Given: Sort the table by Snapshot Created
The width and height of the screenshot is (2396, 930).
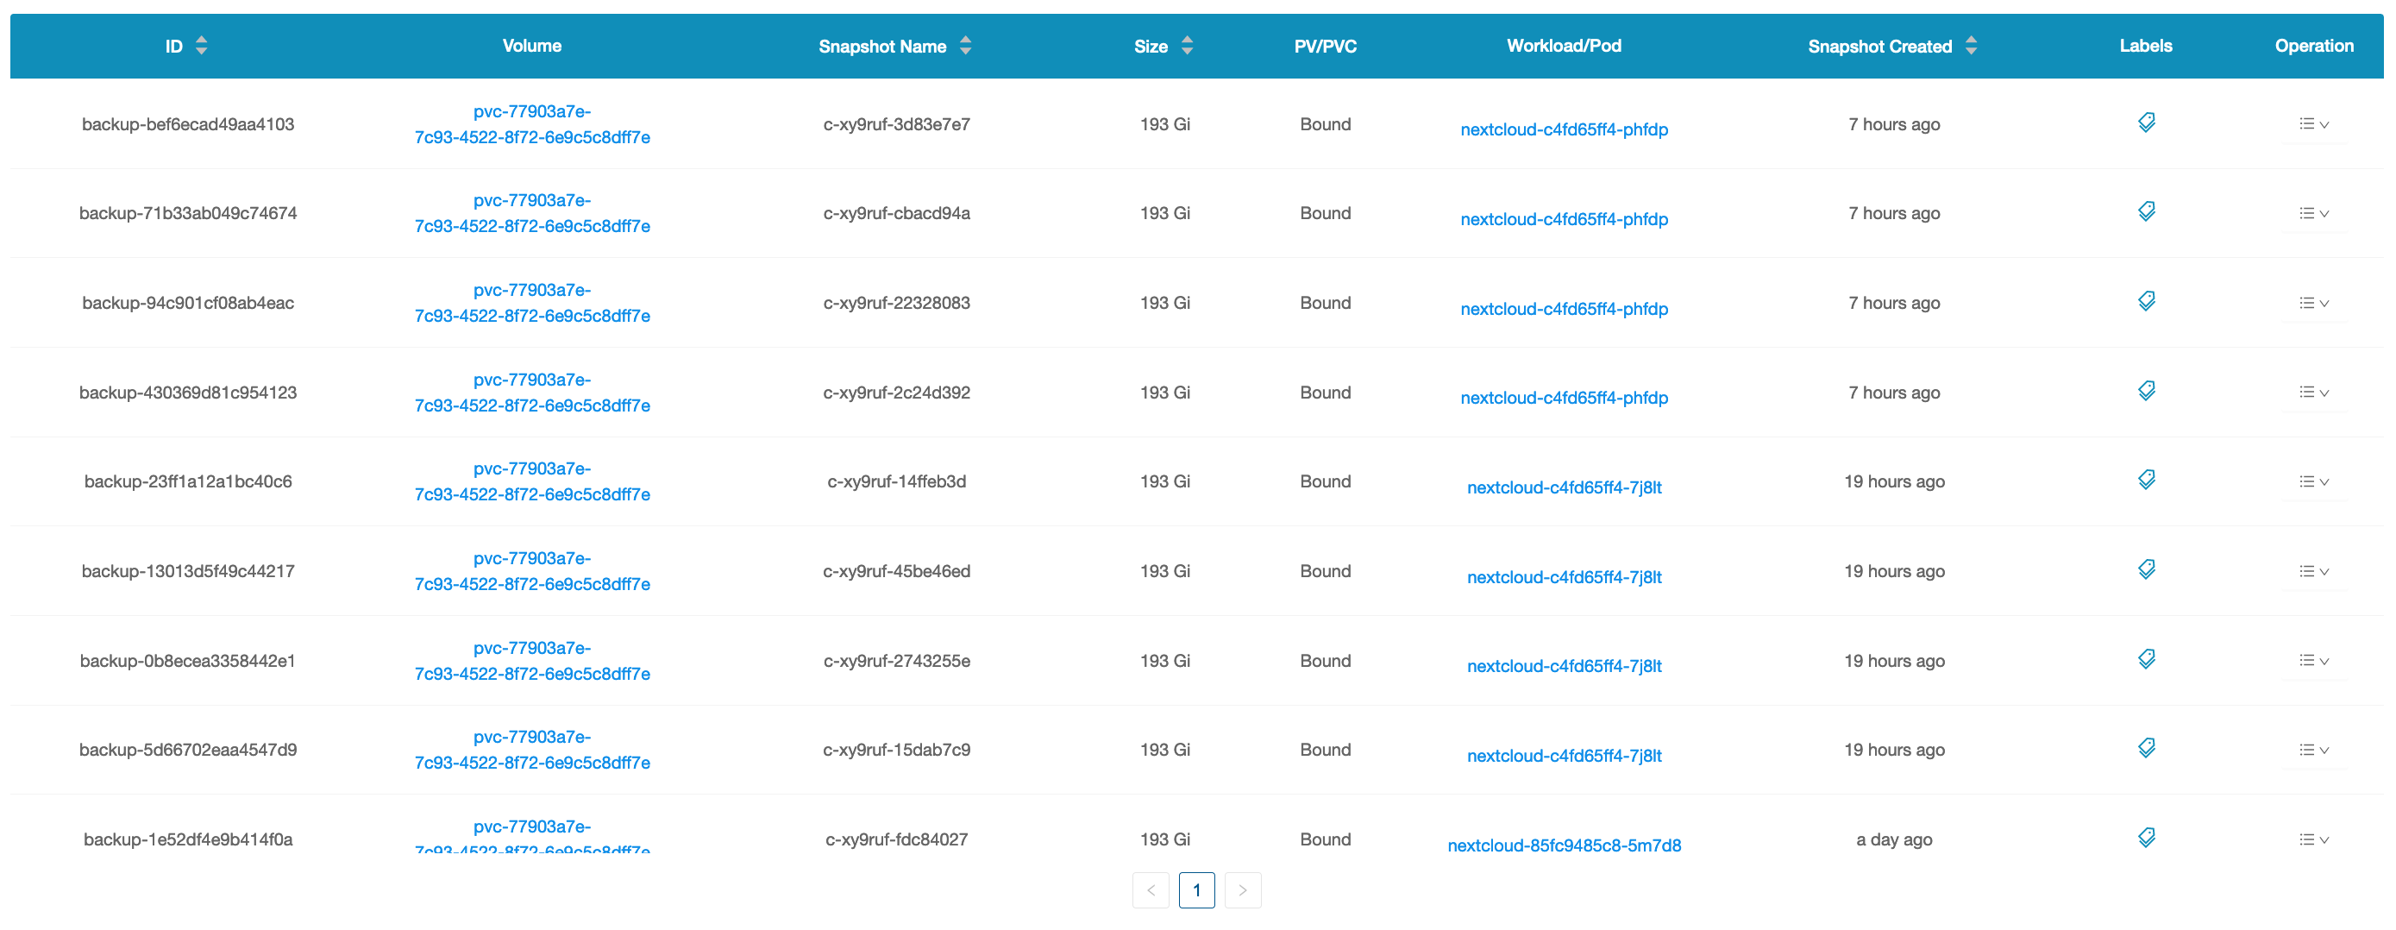Looking at the screenshot, I should coord(1972,45).
